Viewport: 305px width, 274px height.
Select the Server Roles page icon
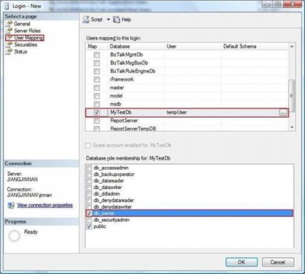pos(9,31)
